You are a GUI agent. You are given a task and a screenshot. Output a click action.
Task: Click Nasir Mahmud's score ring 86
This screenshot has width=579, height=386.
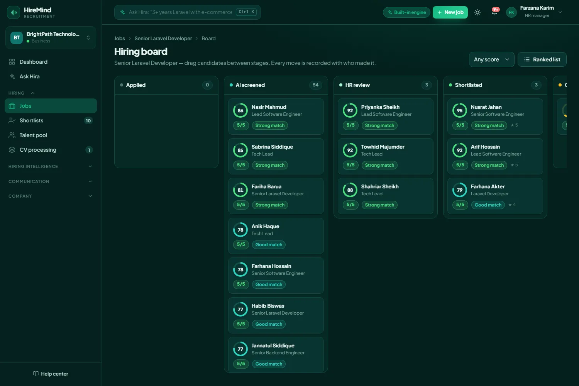coord(240,110)
